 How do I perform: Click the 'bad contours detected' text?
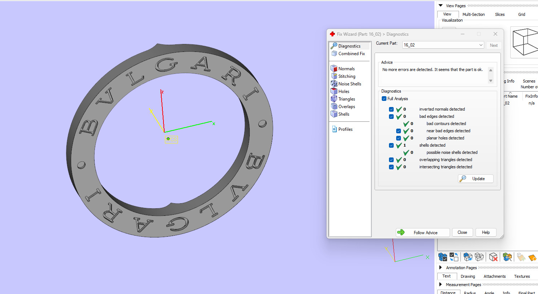pos(446,124)
